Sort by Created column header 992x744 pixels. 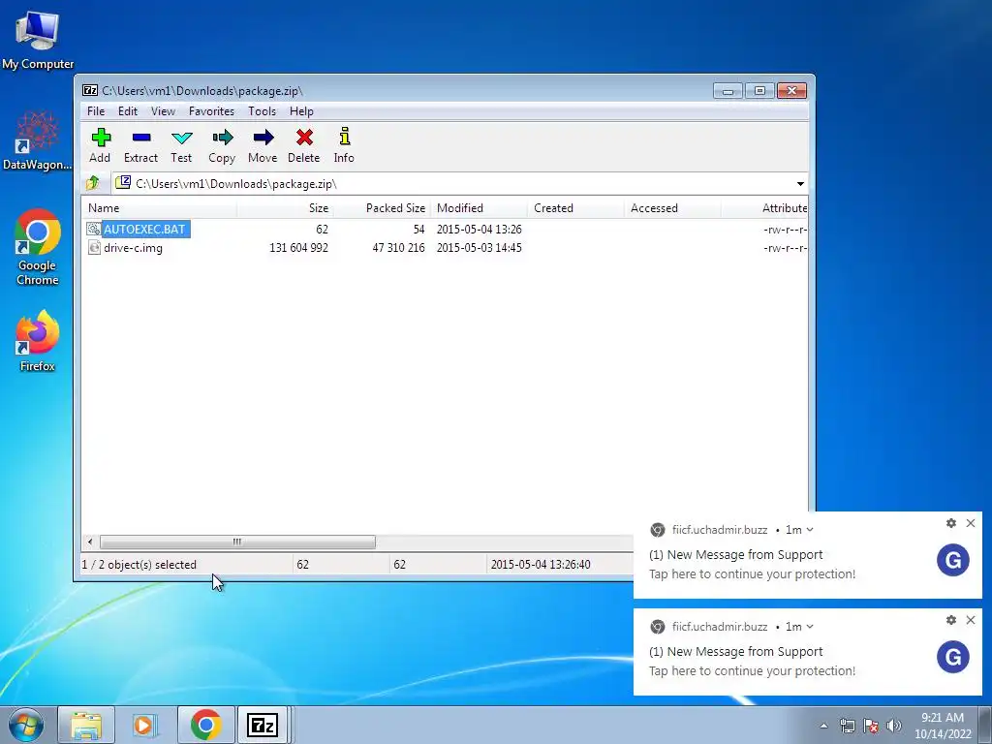point(575,208)
